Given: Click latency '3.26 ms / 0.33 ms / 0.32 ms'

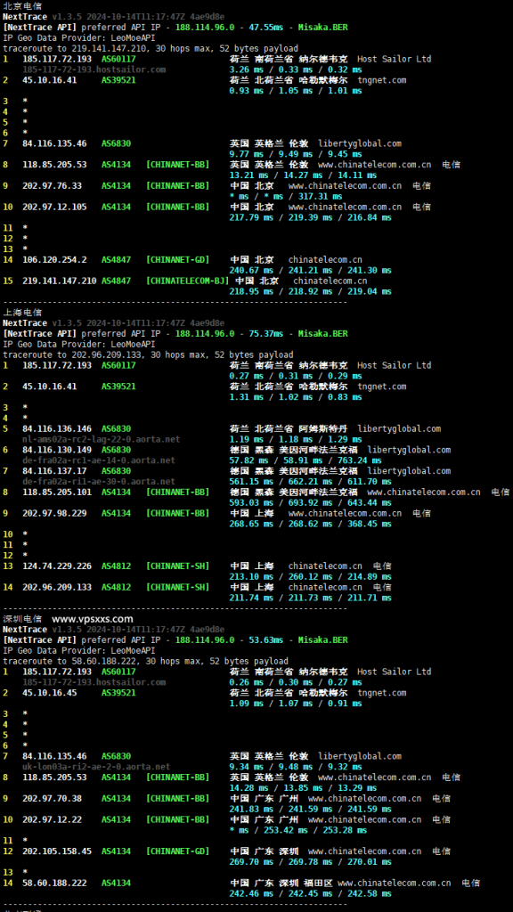Looking at the screenshot, I should [296, 69].
